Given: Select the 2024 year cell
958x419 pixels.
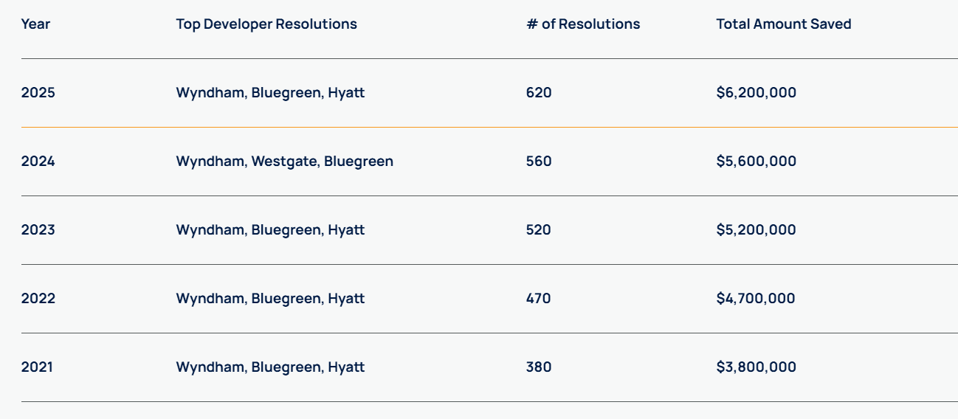Looking at the screenshot, I should [38, 162].
